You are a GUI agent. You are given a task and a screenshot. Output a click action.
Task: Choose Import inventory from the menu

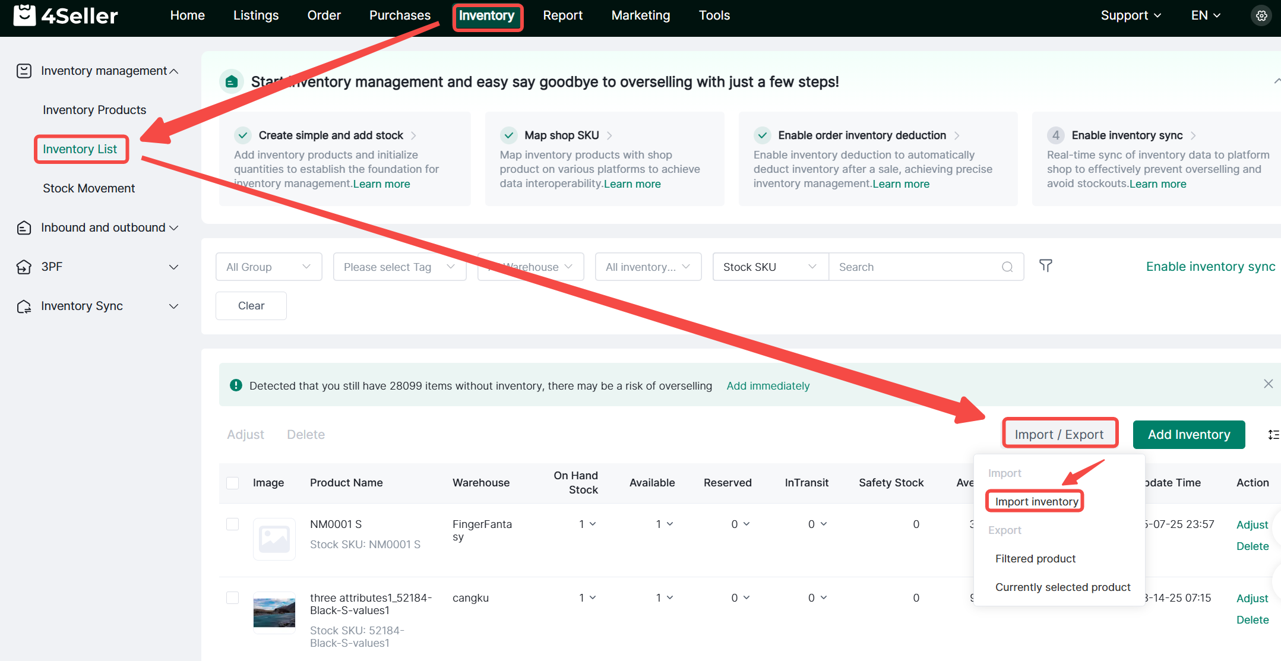click(x=1036, y=502)
